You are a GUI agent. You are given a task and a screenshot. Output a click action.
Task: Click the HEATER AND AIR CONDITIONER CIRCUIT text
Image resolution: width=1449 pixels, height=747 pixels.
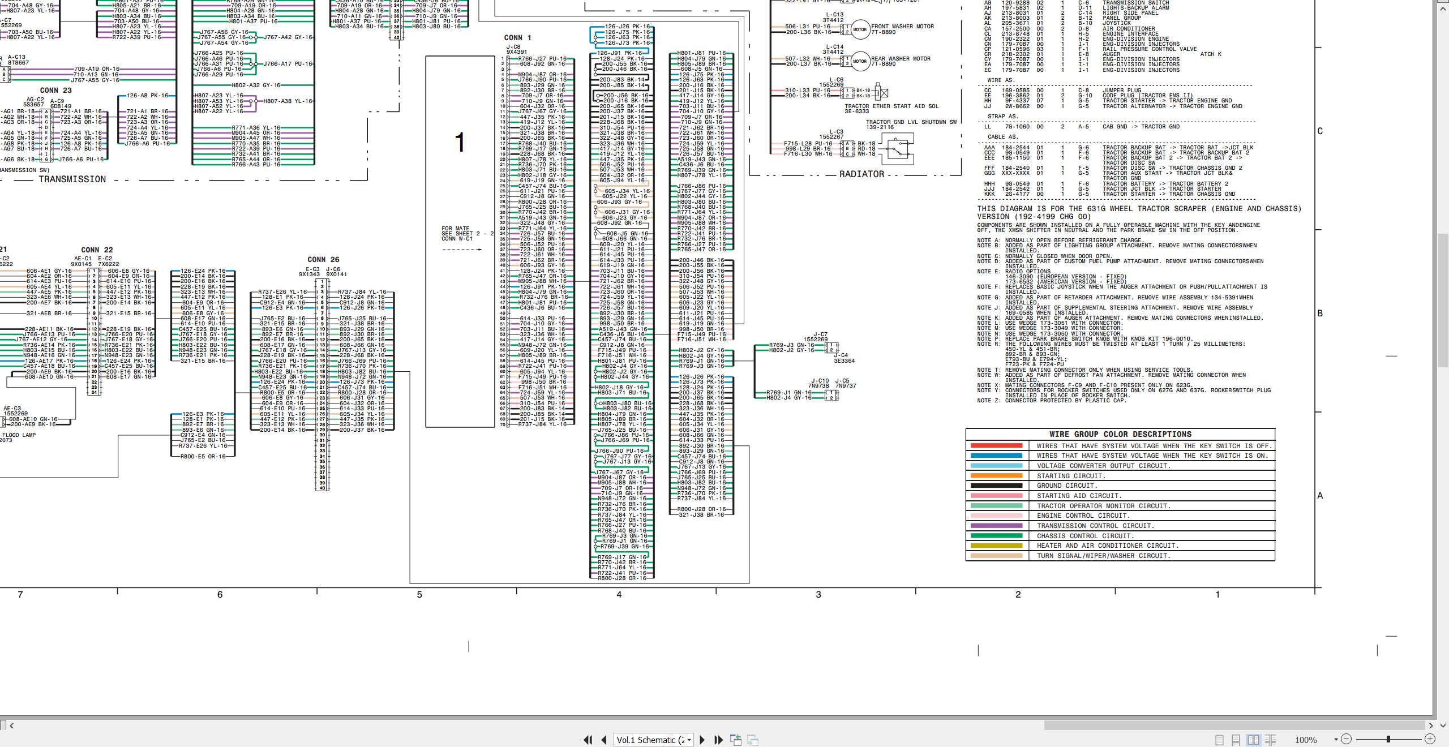tap(1108, 546)
